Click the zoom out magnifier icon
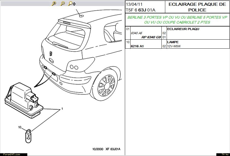 tap(63, 4)
